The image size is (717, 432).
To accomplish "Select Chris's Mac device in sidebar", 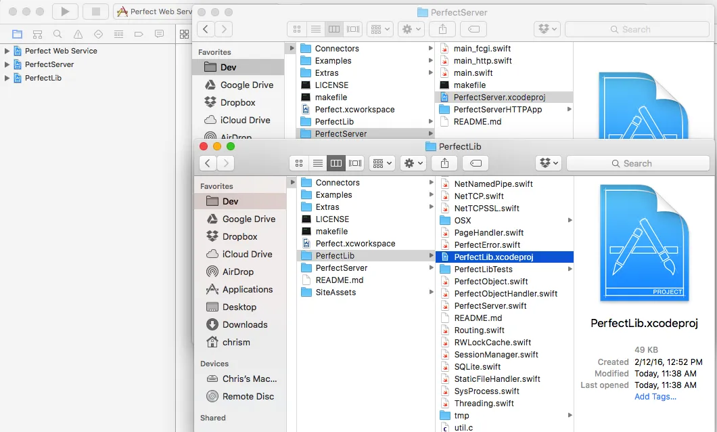I will [241, 379].
